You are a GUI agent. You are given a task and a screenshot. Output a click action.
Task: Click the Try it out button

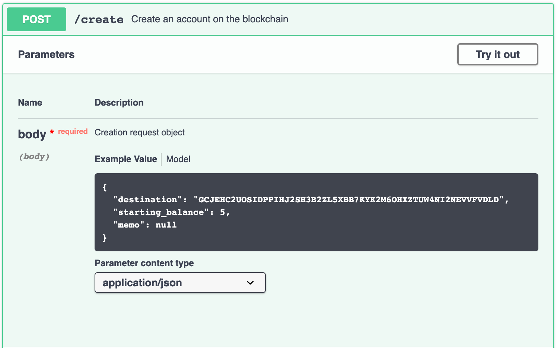coord(497,54)
